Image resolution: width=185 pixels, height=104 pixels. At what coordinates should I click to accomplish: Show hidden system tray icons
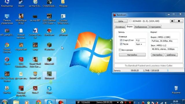click(x=139, y=103)
